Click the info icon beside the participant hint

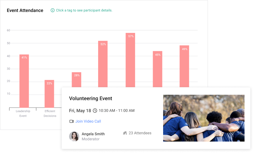click(53, 10)
